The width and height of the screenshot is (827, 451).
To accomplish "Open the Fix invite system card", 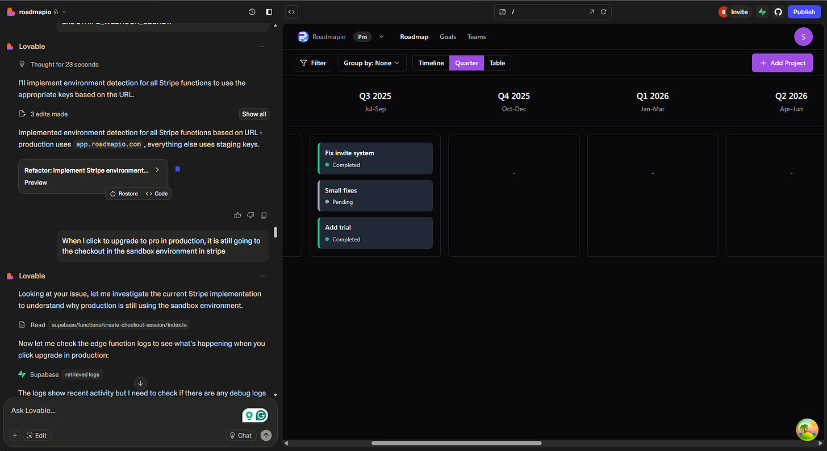I will click(x=375, y=158).
